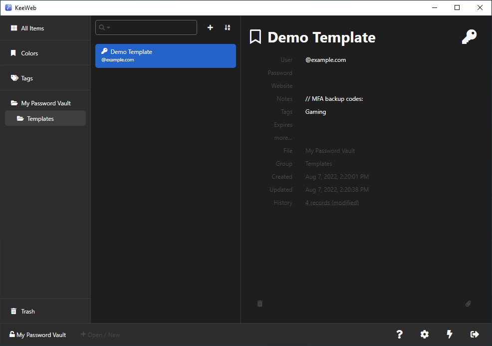Lock the workspace using the exit icon
The image size is (492, 346).
(475, 335)
